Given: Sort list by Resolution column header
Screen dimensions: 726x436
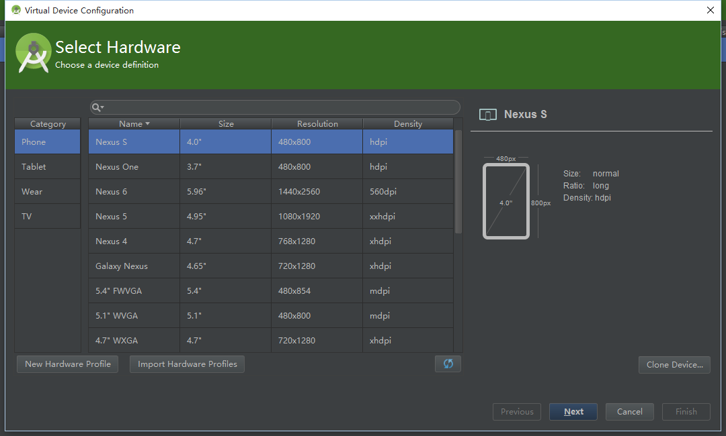Looking at the screenshot, I should coord(317,123).
